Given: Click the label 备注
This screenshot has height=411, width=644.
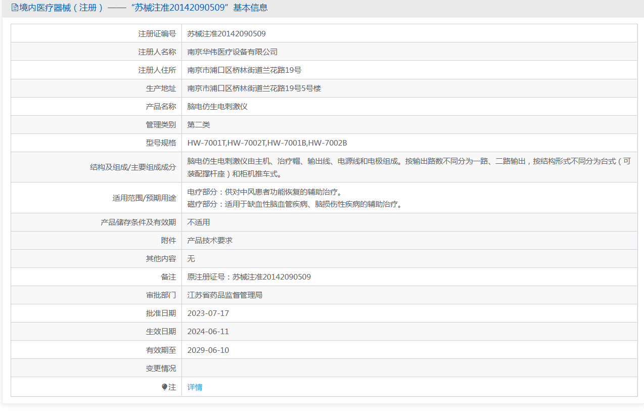Looking at the screenshot, I should pyautogui.click(x=169, y=277).
